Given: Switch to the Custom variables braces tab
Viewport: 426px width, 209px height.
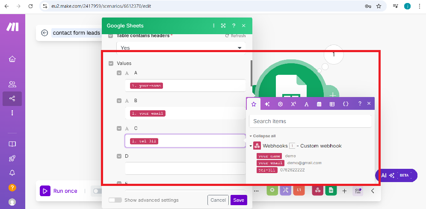Looking at the screenshot, I should (x=346, y=104).
